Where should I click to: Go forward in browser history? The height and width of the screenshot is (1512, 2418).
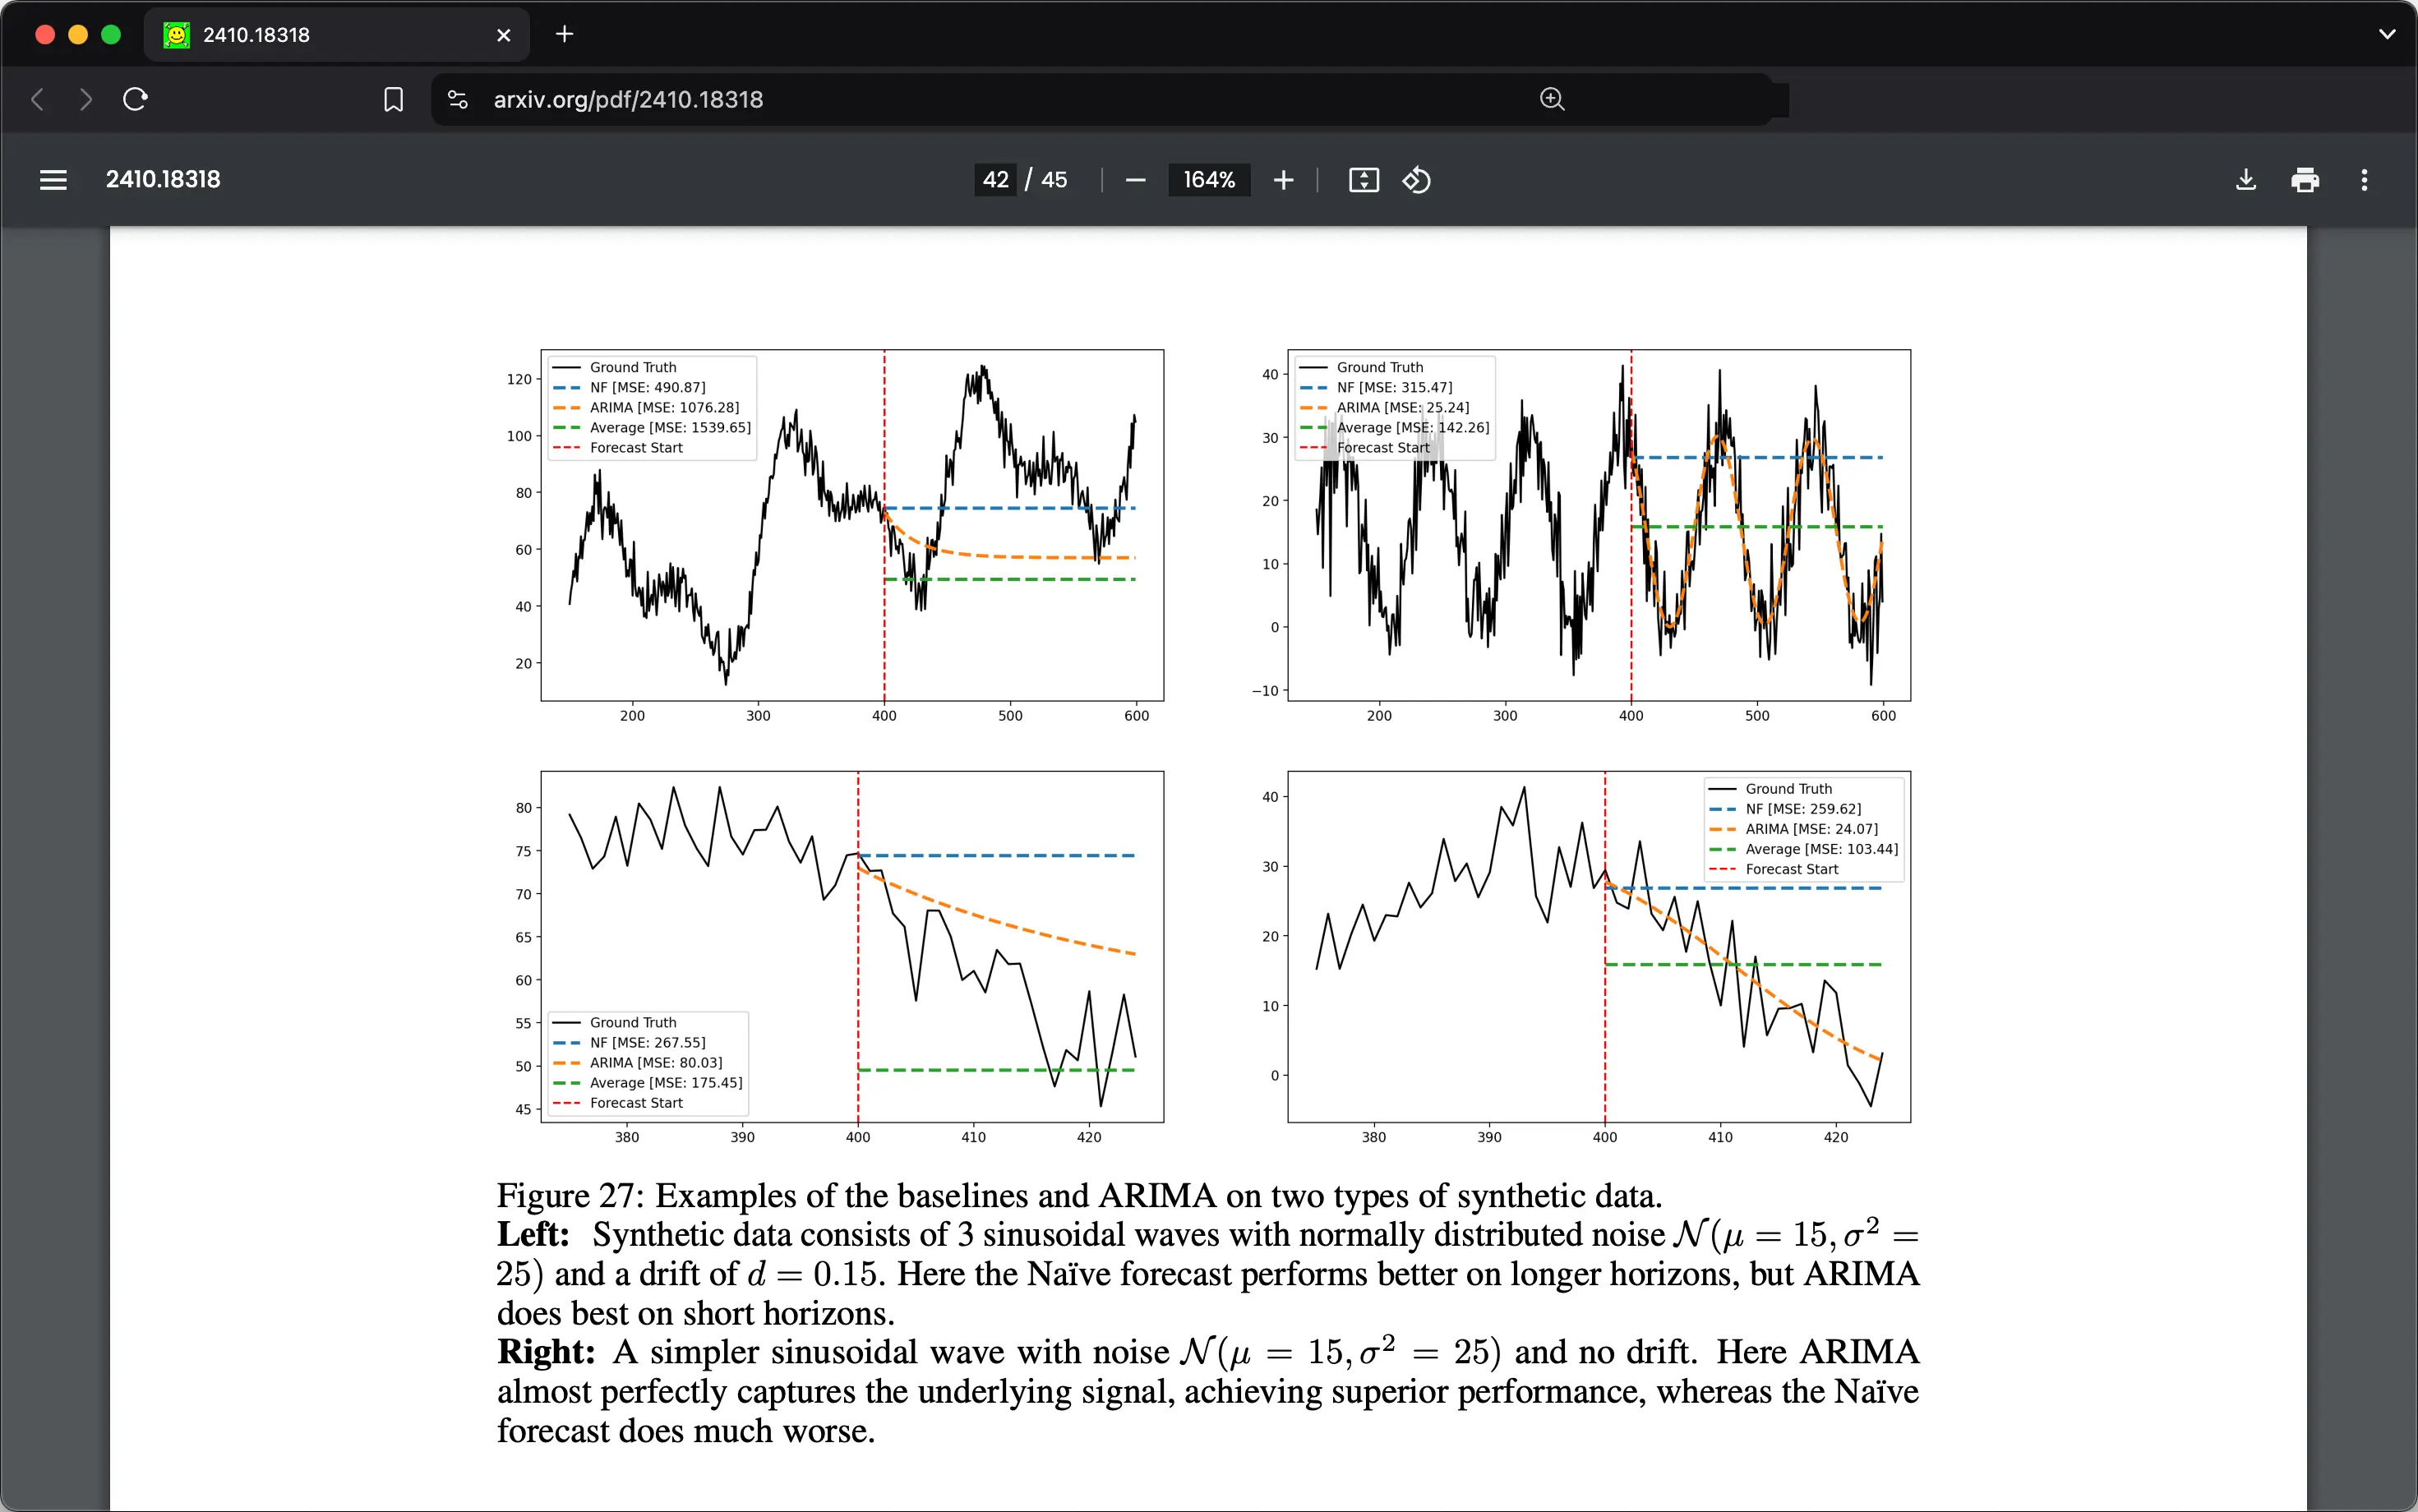point(86,99)
